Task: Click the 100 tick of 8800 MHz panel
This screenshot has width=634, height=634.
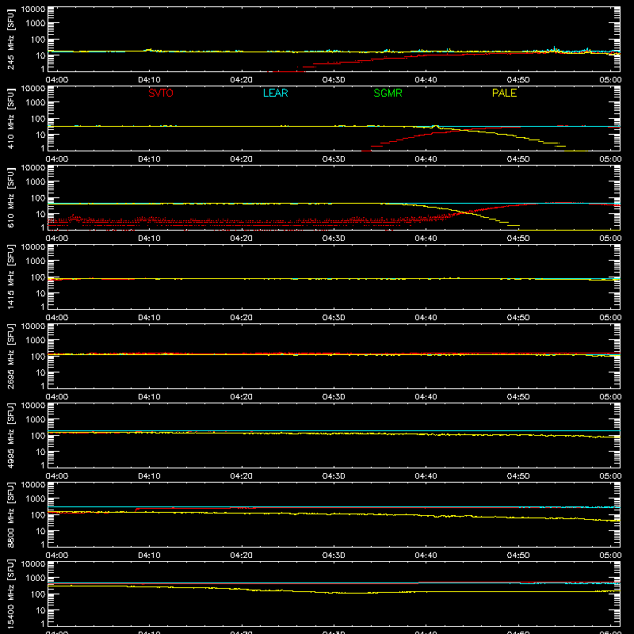Action: (x=38, y=515)
